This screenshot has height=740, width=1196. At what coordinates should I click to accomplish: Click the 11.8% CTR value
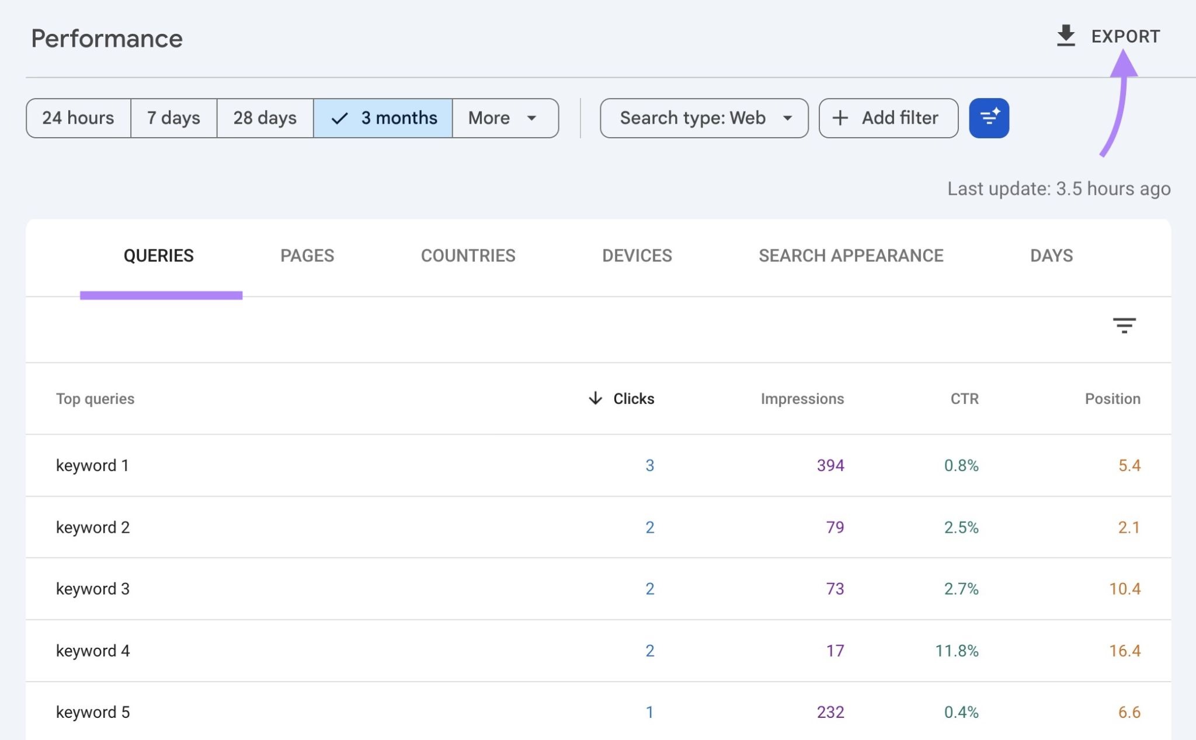[957, 651]
